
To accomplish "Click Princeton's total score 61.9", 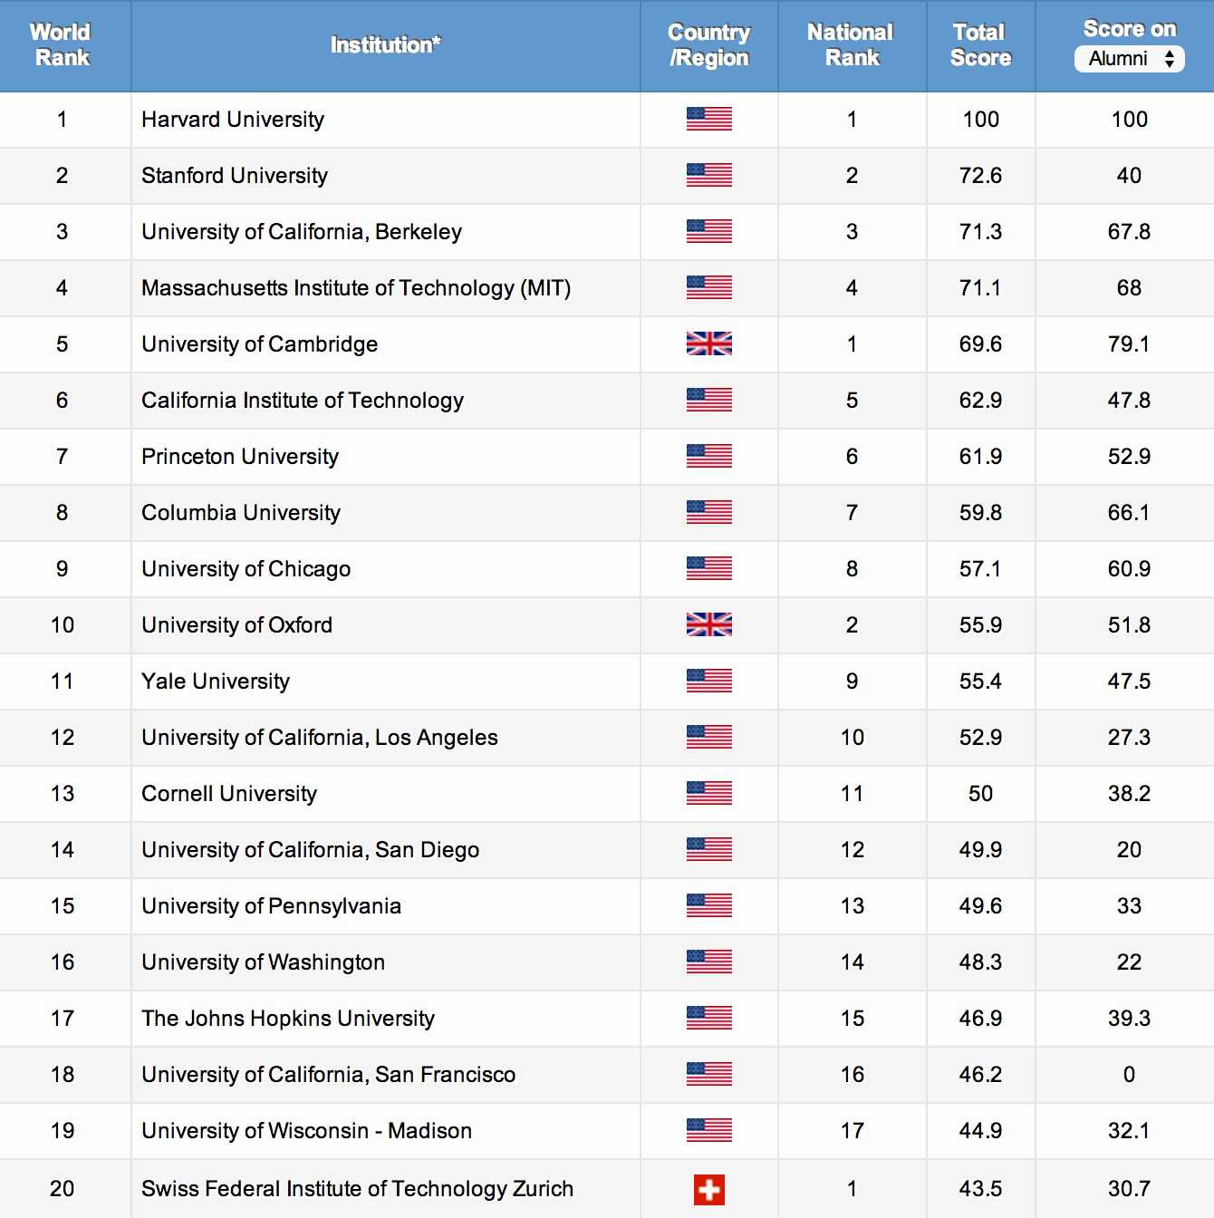I will [980, 457].
